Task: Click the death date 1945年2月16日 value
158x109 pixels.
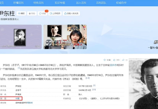Action: coord(85,90)
